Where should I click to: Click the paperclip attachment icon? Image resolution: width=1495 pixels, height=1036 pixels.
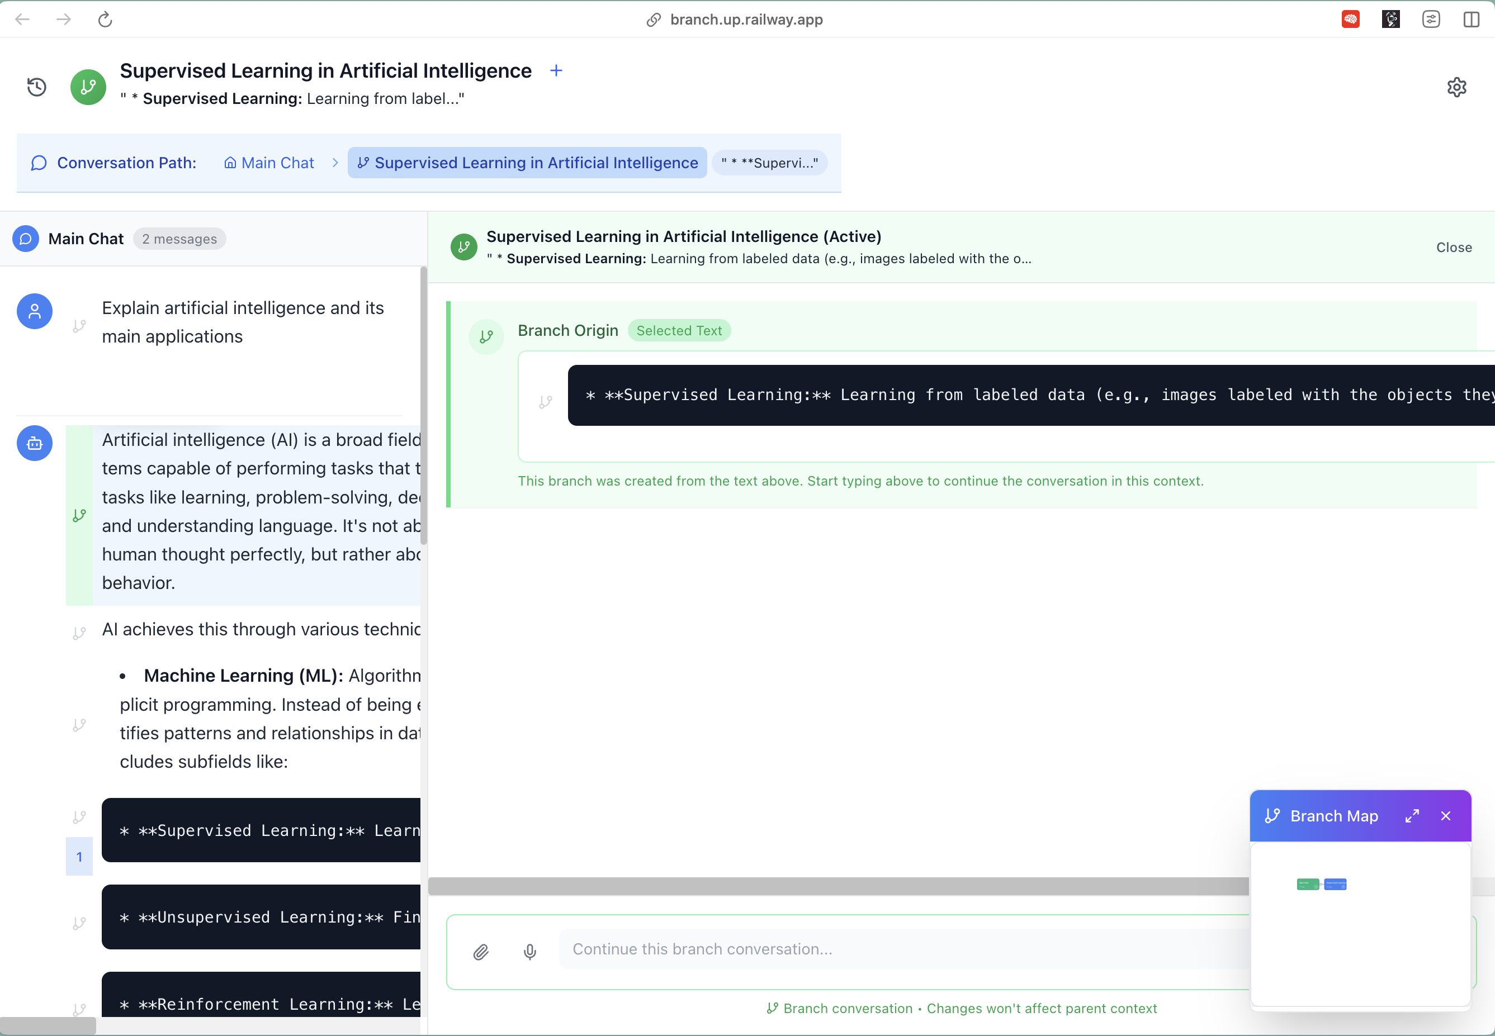click(481, 952)
